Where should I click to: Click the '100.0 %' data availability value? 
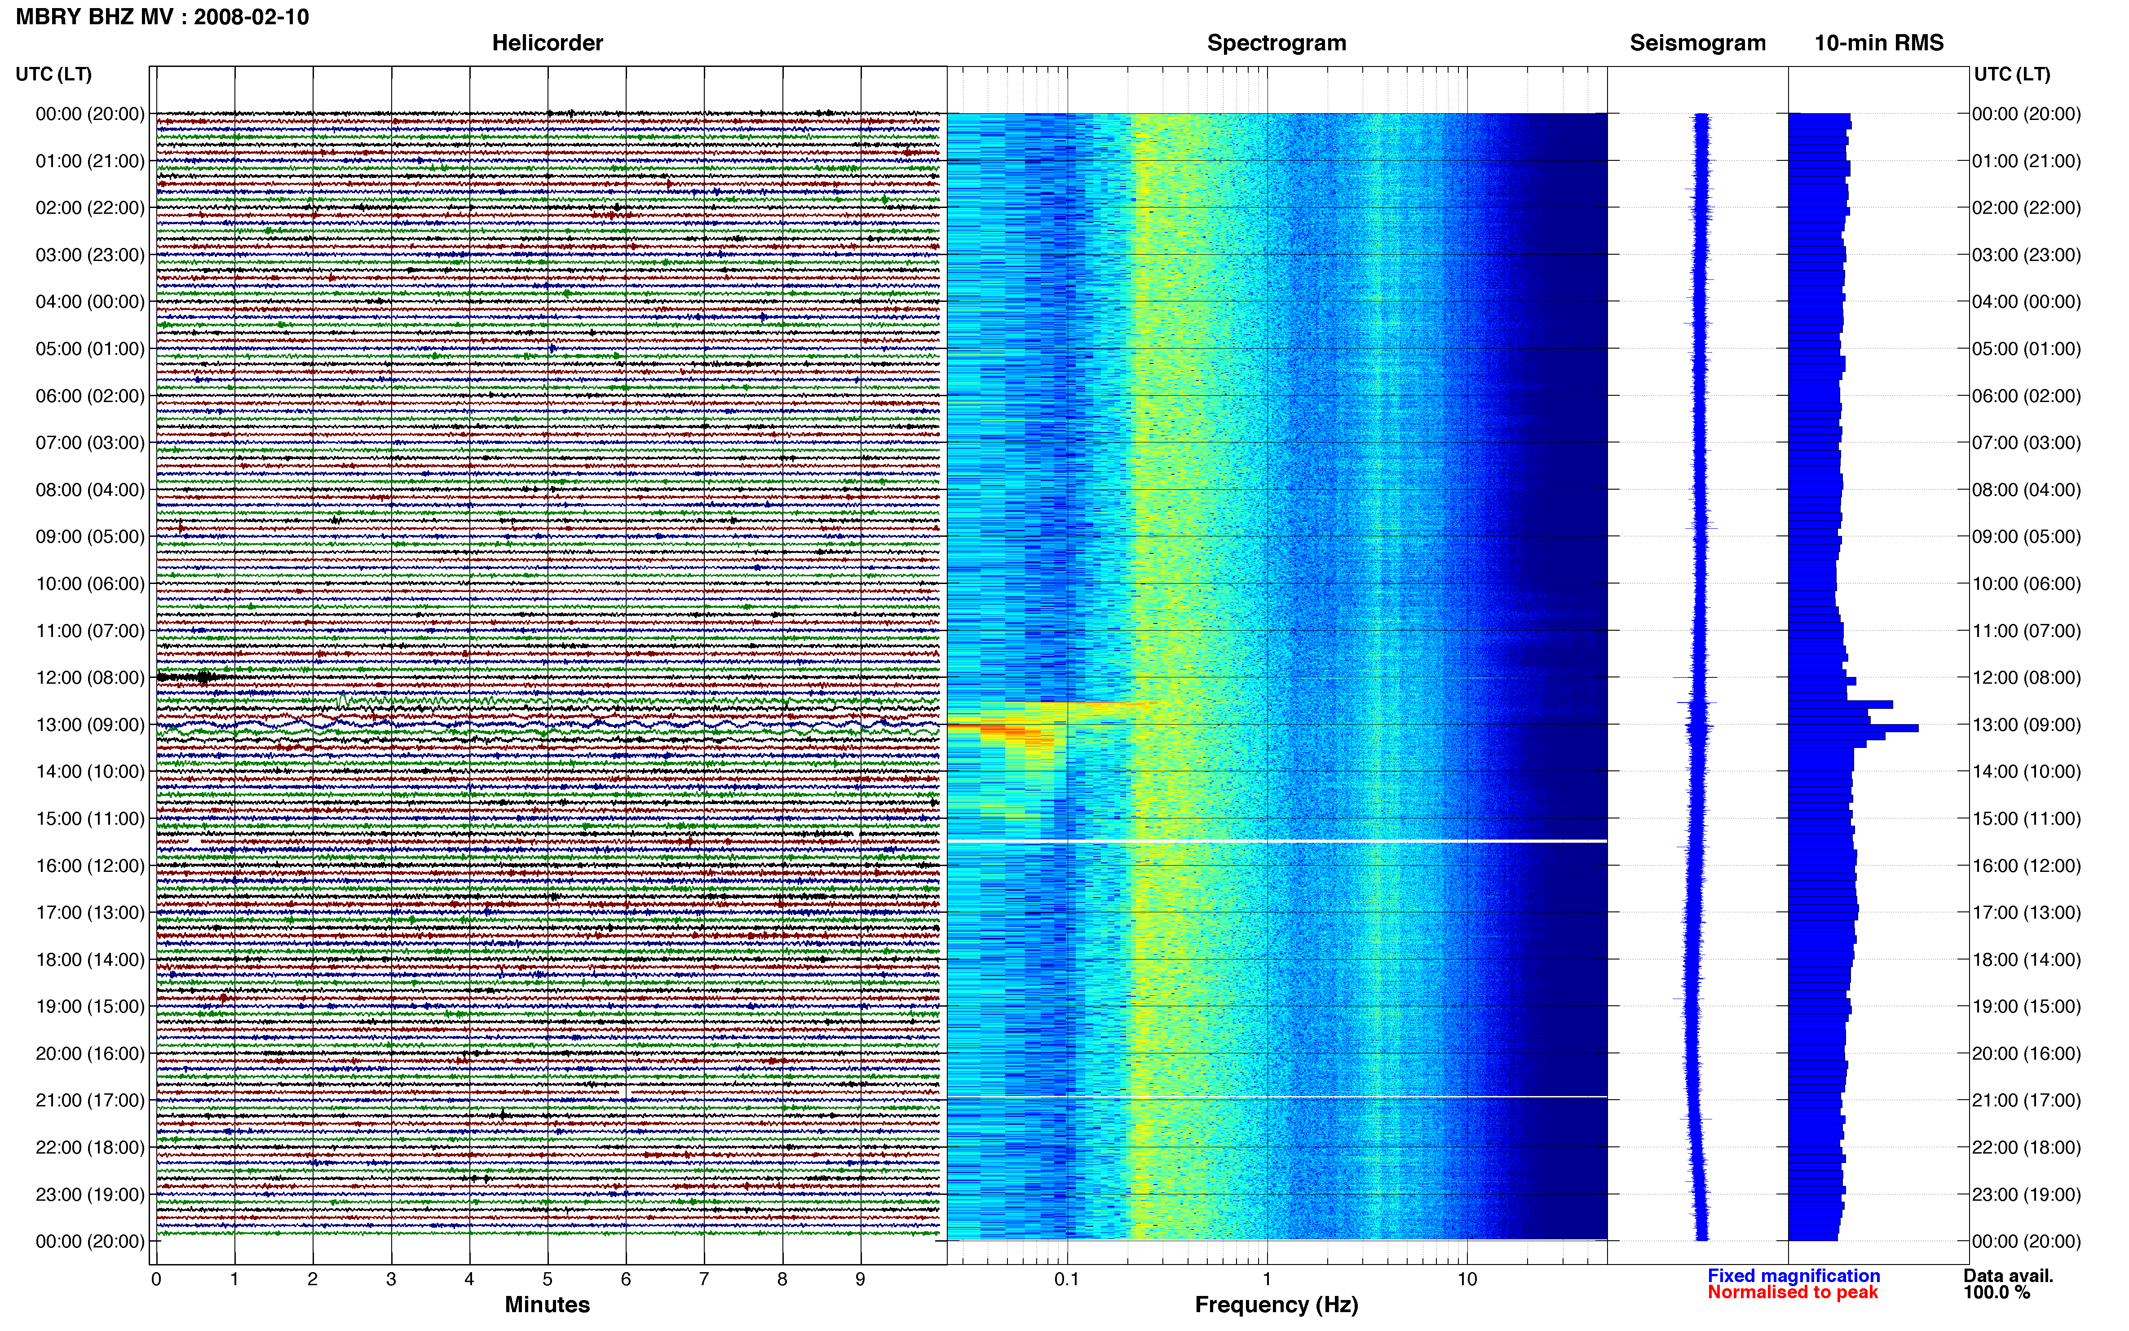(x=1997, y=1292)
